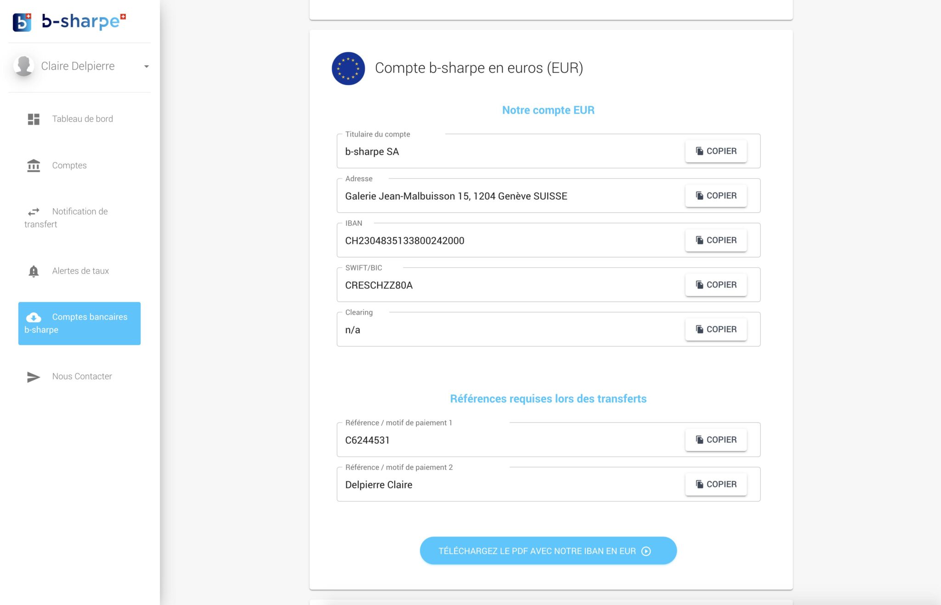Click Compte b-sharpe en euros (EUR) heading
Viewport: 941px width, 605px height.
479,68
